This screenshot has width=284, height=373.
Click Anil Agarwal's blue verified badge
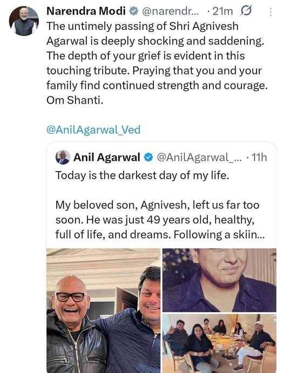148,158
